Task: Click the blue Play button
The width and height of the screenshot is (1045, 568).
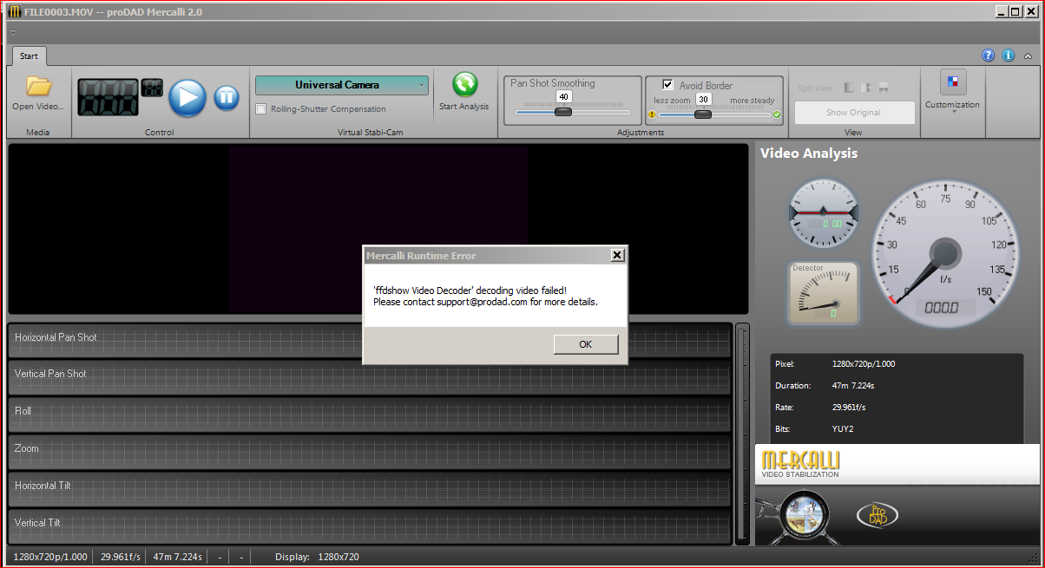Action: click(187, 97)
